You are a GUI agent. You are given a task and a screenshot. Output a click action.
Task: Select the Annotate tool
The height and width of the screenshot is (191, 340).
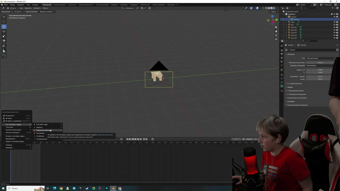pyautogui.click(x=4, y=46)
